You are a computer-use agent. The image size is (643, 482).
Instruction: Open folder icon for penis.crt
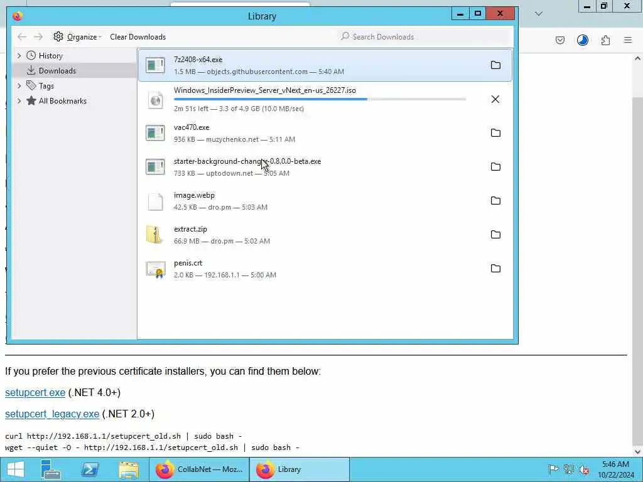[495, 269]
